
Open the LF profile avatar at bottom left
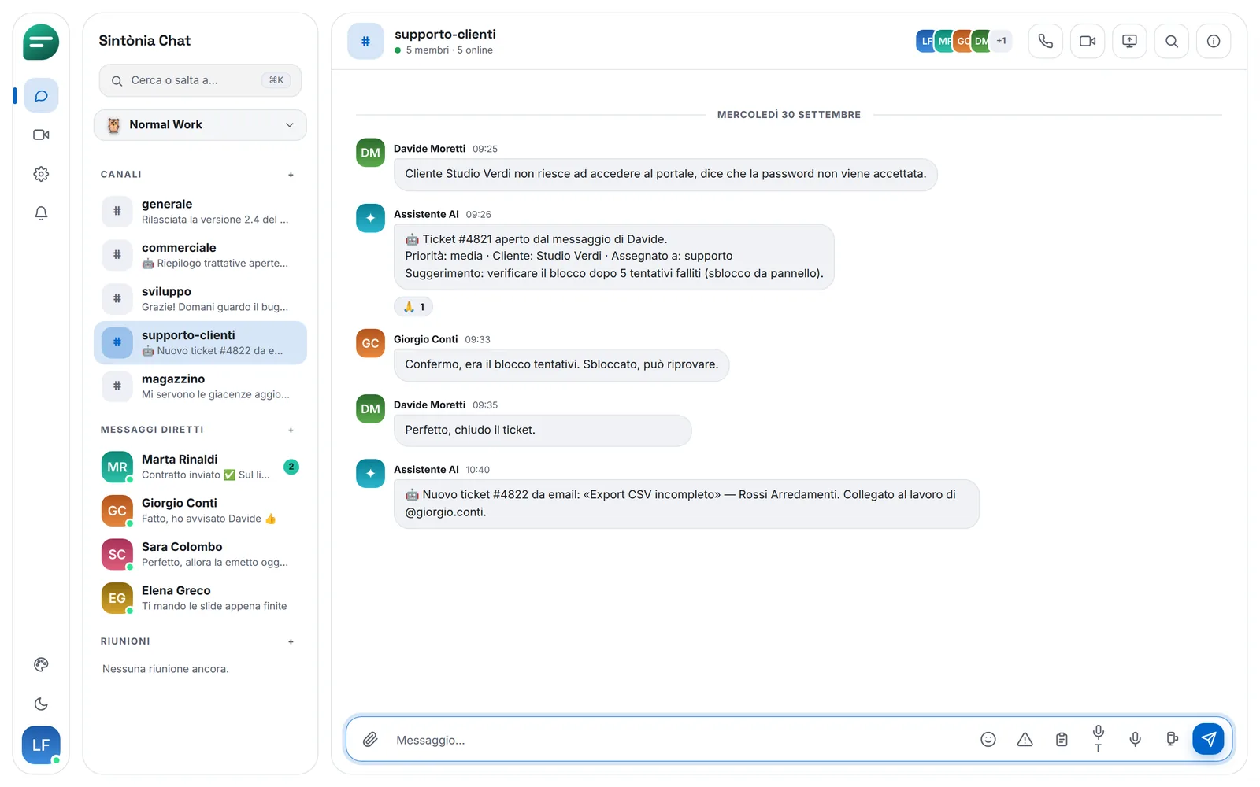[41, 745]
